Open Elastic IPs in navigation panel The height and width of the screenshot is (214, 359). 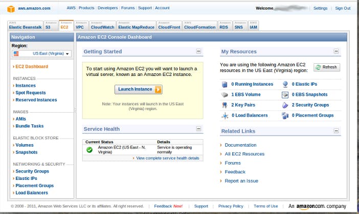(26, 178)
